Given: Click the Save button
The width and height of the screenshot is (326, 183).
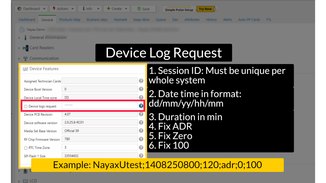Looking at the screenshot, I should [x=143, y=9].
